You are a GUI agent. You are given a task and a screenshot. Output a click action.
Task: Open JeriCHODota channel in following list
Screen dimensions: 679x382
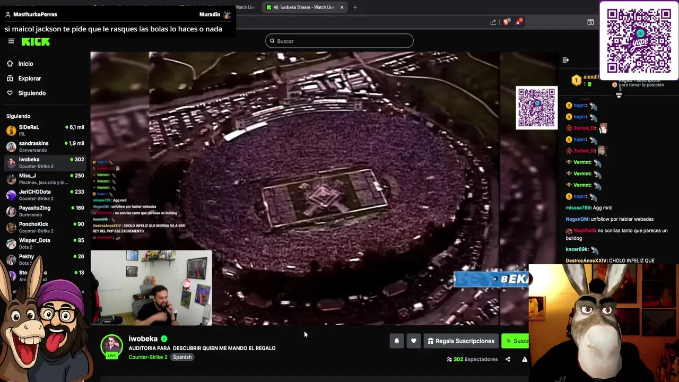[45, 195]
